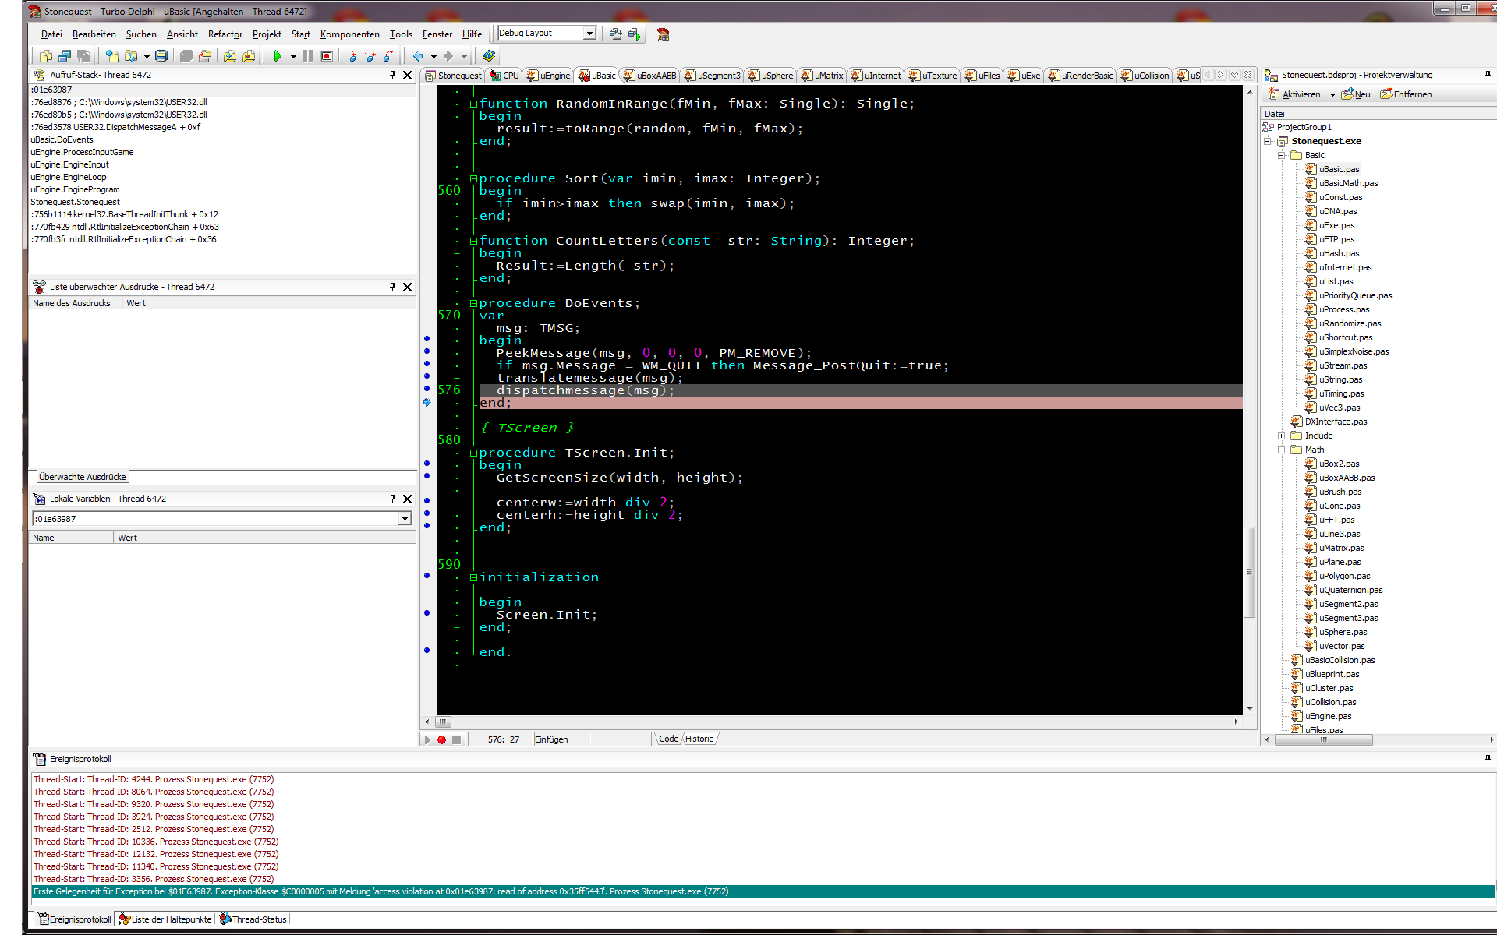The width and height of the screenshot is (1497, 935).
Task: Click the green Run program icon
Action: click(x=278, y=56)
